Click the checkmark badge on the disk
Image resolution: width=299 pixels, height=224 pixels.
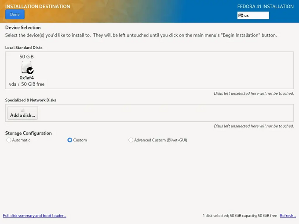(30, 70)
